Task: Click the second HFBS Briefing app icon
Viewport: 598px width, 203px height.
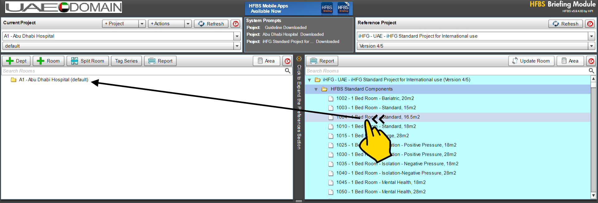Action: [343, 8]
